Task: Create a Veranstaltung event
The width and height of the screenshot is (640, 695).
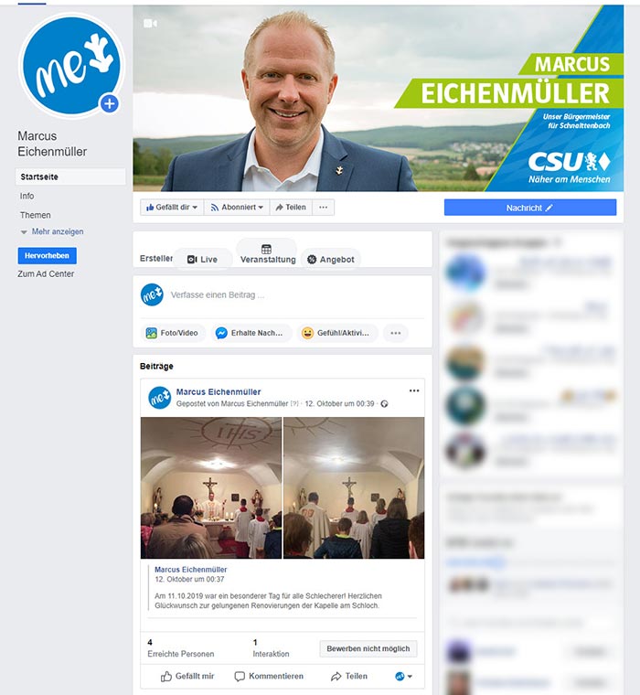Action: (267, 254)
